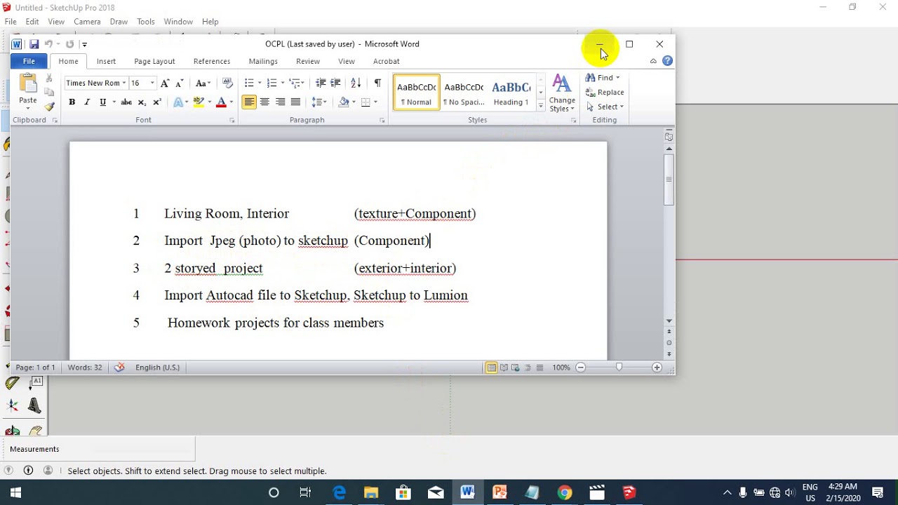898x505 pixels.
Task: Click the Sort icon in Paragraph group
Action: 356,83
